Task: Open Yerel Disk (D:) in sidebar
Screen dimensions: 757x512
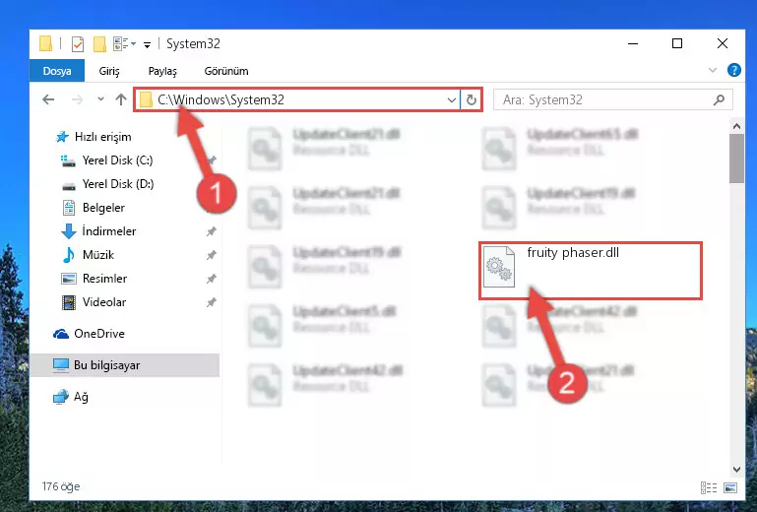Action: (x=118, y=184)
